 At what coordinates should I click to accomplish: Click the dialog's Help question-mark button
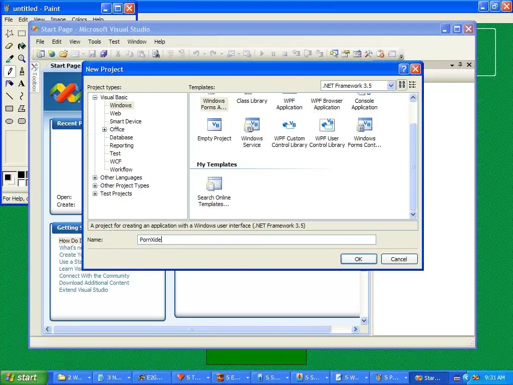point(404,69)
